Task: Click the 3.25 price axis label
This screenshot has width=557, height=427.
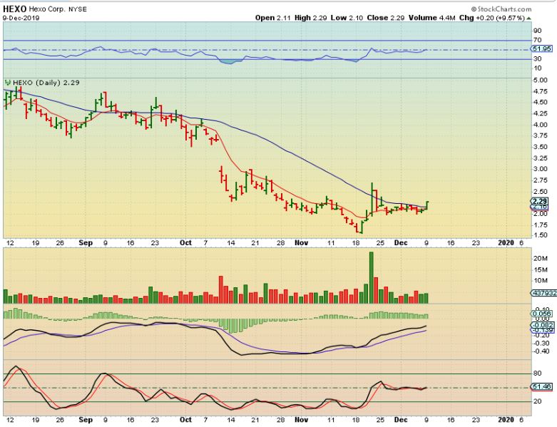Action: click(541, 158)
